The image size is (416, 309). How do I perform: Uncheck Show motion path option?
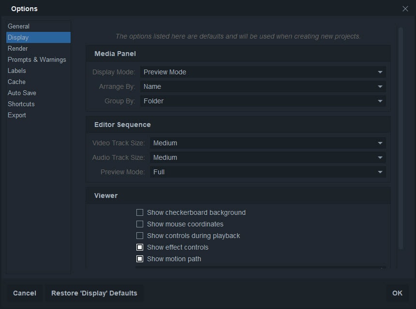pos(140,259)
